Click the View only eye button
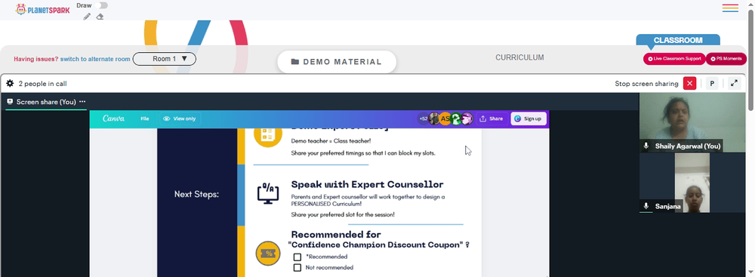 [180, 118]
